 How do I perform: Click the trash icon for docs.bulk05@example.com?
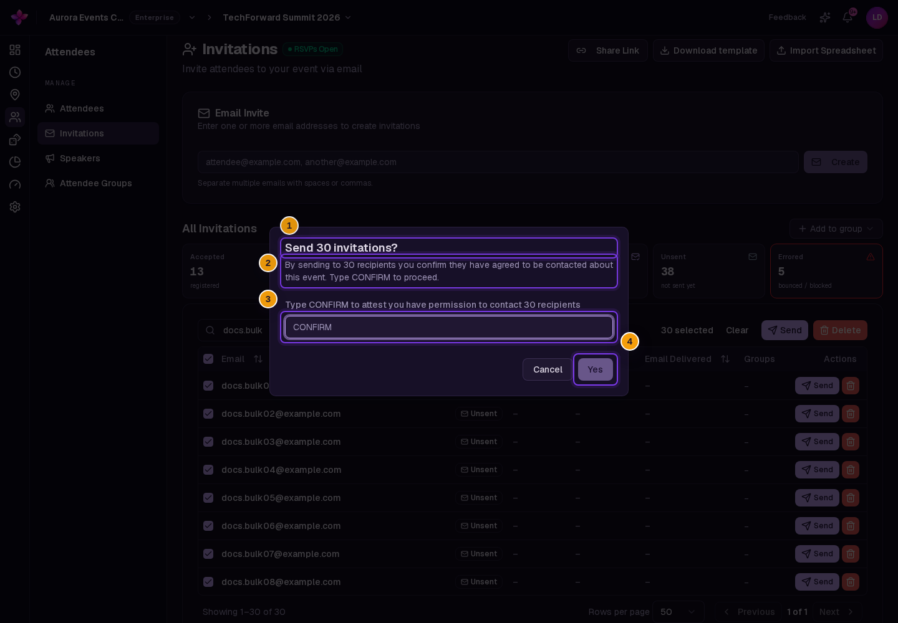point(851,498)
